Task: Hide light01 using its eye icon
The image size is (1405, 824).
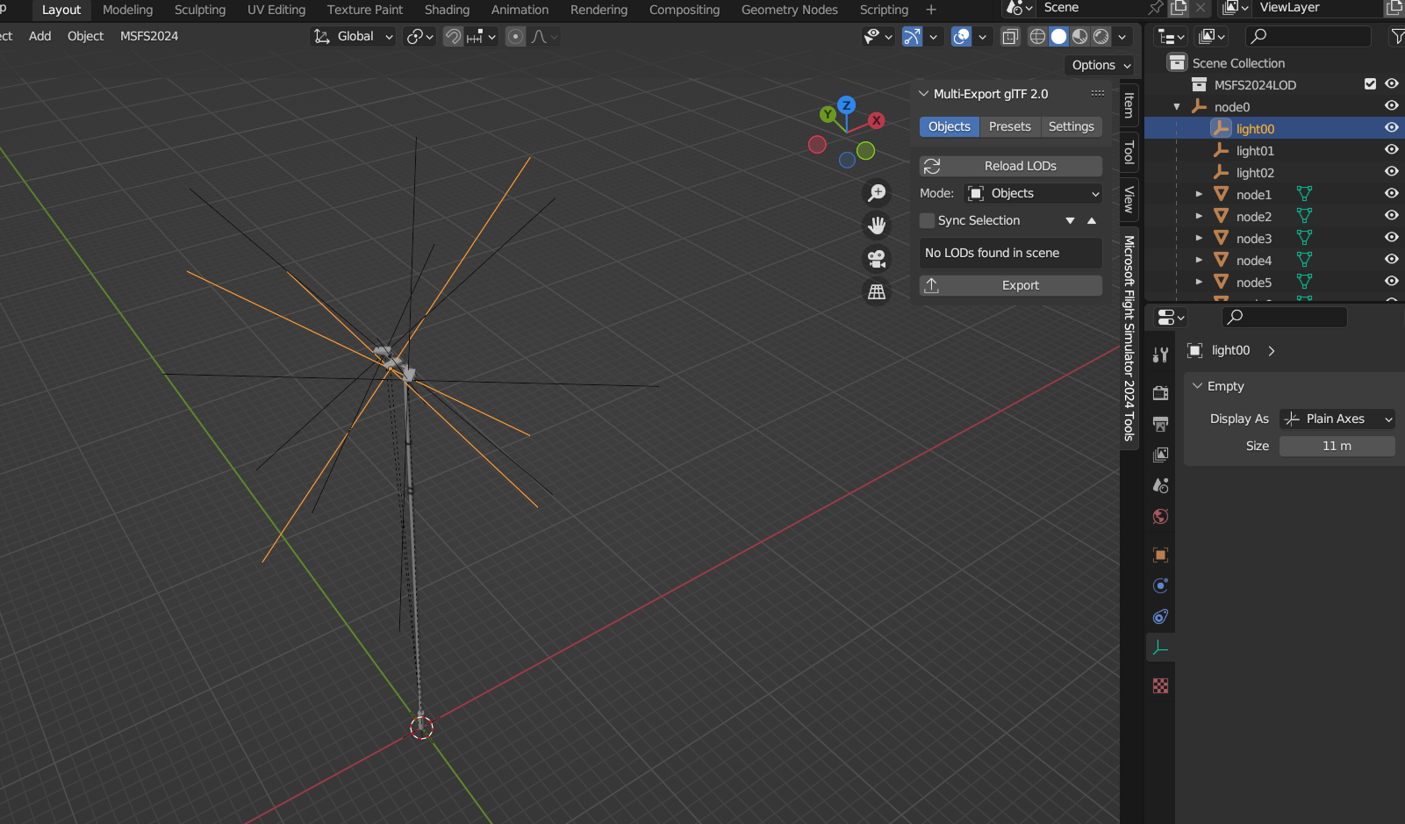Action: [1391, 150]
